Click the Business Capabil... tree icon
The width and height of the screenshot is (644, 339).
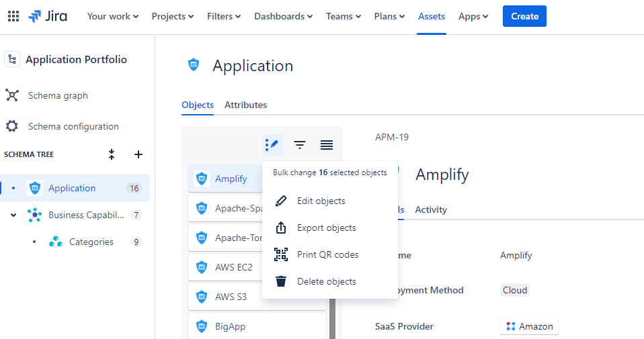[x=34, y=215]
